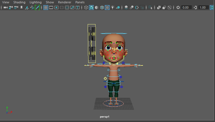The height and width of the screenshot is (122, 215).
Task: Open the Panels menu
Action: (x=80, y=2)
